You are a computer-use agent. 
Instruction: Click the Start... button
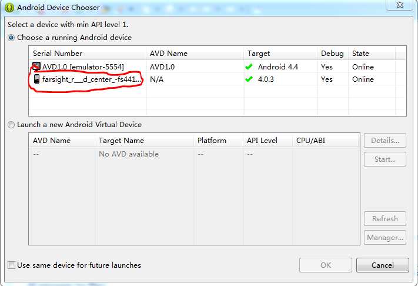tap(385, 159)
